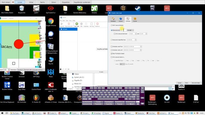The height and width of the screenshot is (115, 205).
Task: Open the minutes unit dropdown
Action: click(130, 30)
